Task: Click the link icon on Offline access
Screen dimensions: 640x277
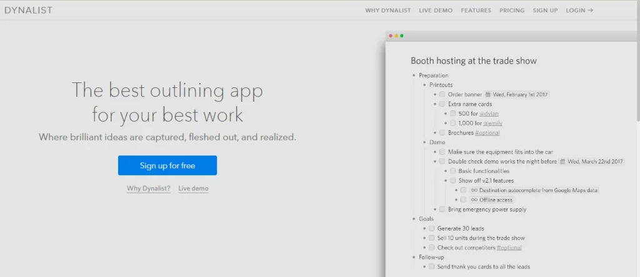Action: (474, 200)
